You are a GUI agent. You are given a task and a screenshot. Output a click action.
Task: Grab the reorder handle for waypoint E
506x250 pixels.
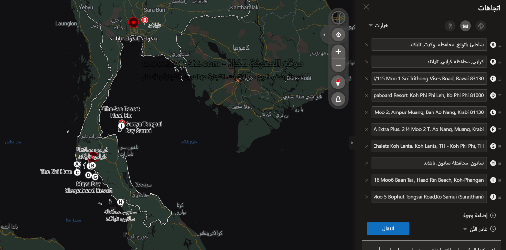pos(500,113)
